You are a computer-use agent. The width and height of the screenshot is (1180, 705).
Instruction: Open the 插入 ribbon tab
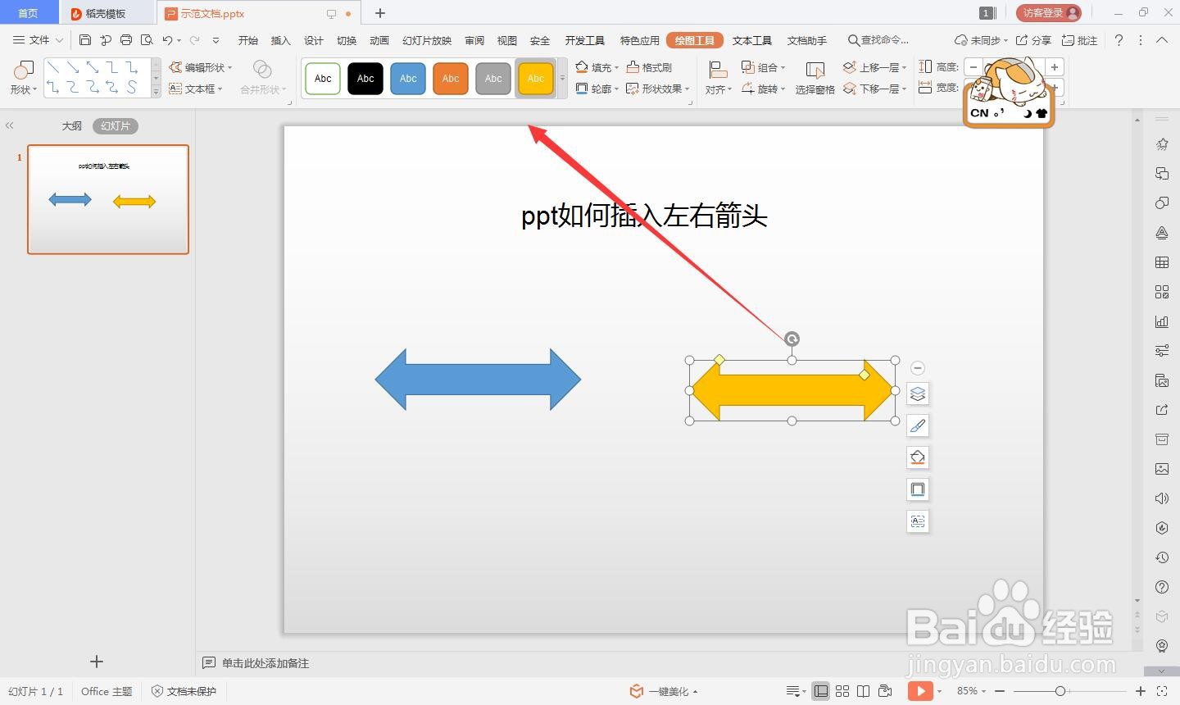click(x=281, y=40)
